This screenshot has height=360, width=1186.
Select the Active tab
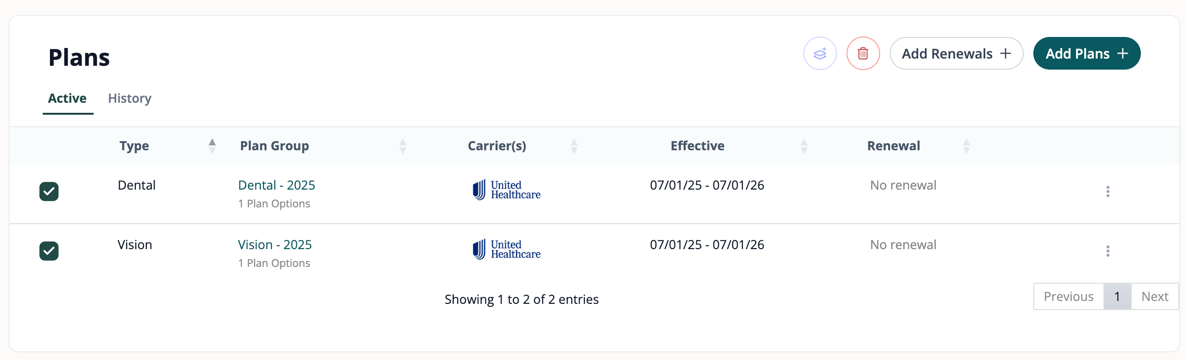coord(67,98)
